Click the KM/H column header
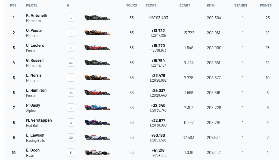Viewport: 279px width, 160px height. pyautogui.click(x=212, y=5)
